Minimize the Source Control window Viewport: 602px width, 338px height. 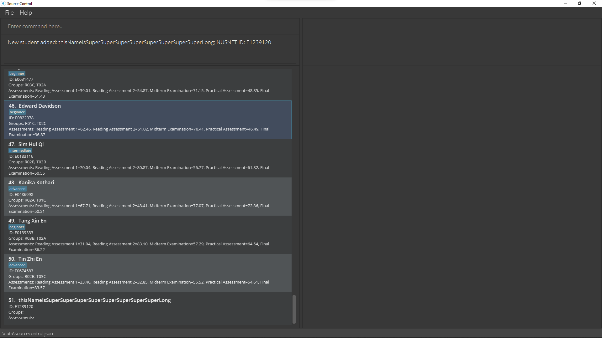[x=566, y=3]
